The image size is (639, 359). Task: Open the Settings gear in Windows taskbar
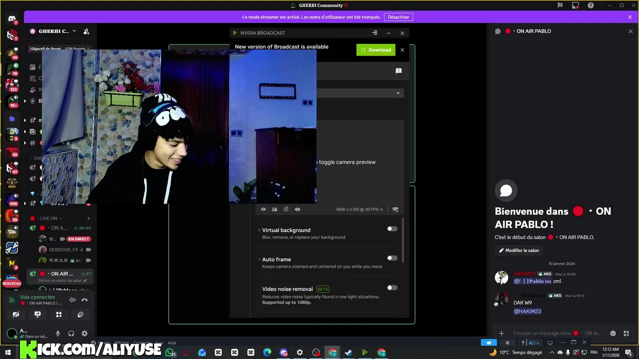[x=300, y=353]
